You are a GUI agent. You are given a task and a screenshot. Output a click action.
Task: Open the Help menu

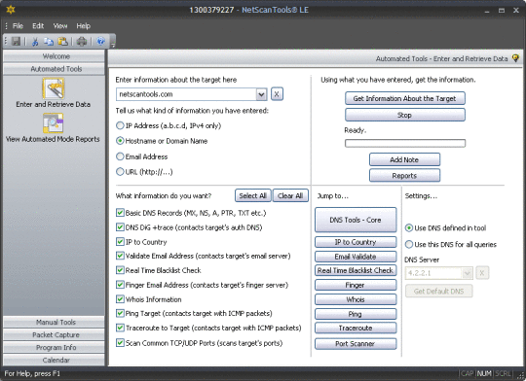pos(83,26)
